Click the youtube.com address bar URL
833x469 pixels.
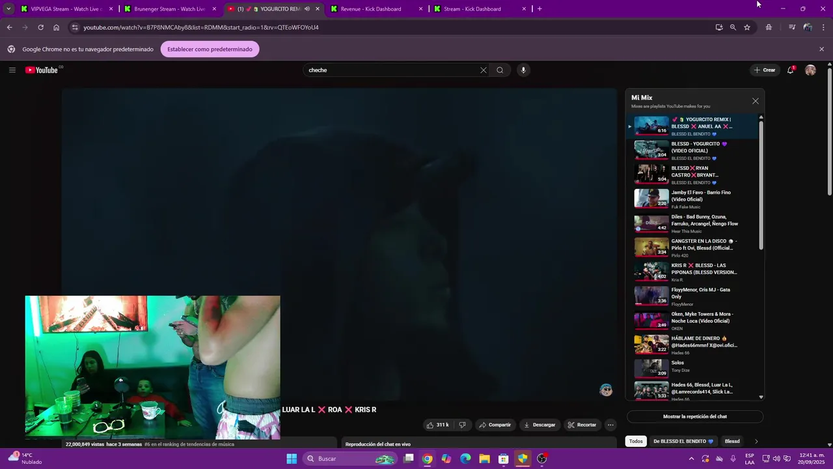point(201,27)
